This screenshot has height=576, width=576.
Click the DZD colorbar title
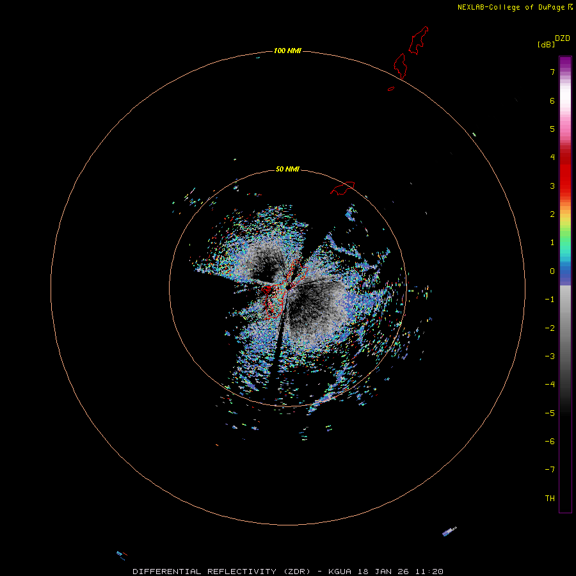point(563,38)
